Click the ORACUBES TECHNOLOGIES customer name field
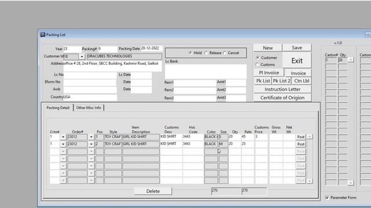The height and width of the screenshot is (208, 371). (x=125, y=57)
